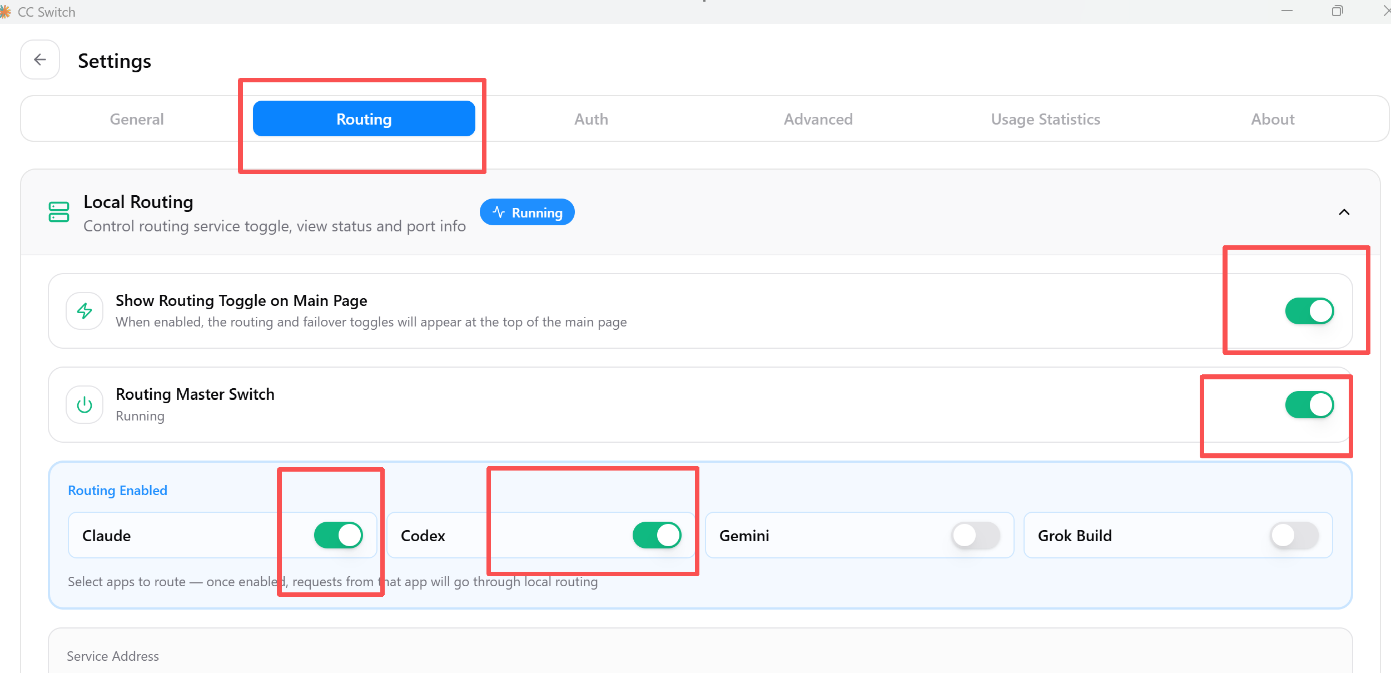
Task: Click 'Control routing service toggle' description text
Action: [x=275, y=226]
